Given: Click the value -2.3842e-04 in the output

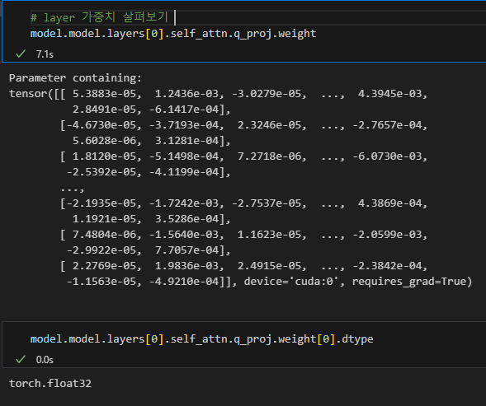Looking at the screenshot, I should (387, 266).
